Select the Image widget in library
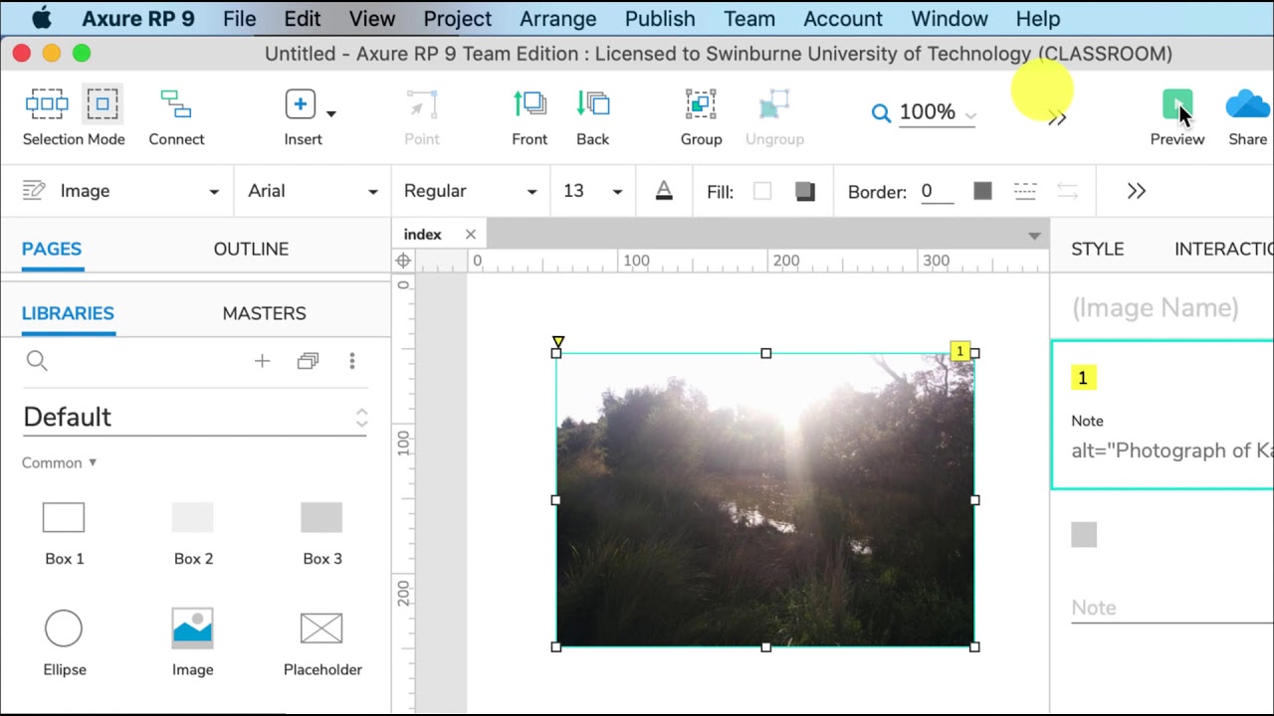 193,644
